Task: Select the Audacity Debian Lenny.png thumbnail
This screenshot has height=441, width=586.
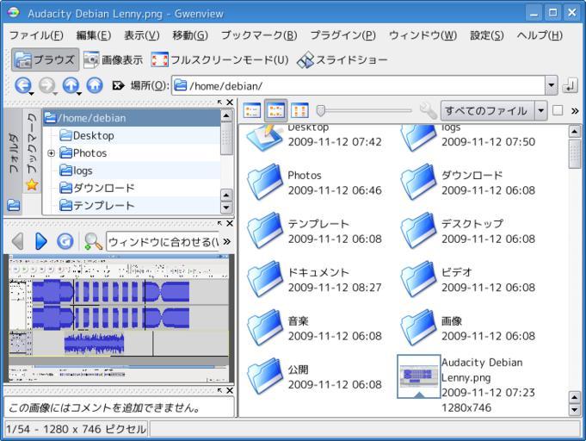Action: pos(419,376)
